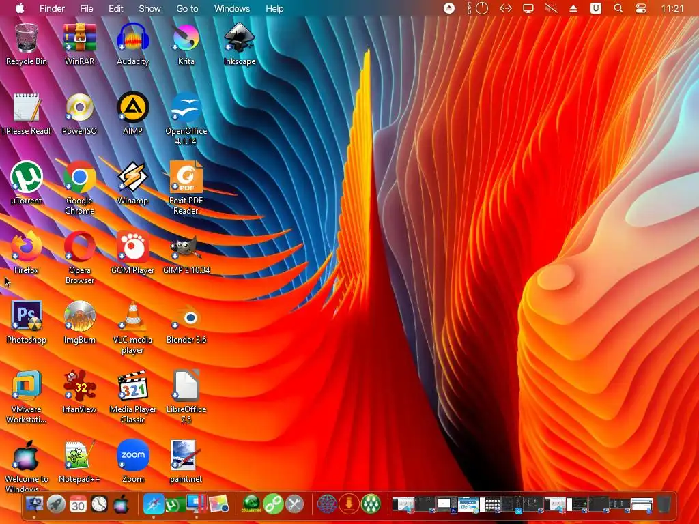
Task: Open the Finder menu
Action: 52,8
